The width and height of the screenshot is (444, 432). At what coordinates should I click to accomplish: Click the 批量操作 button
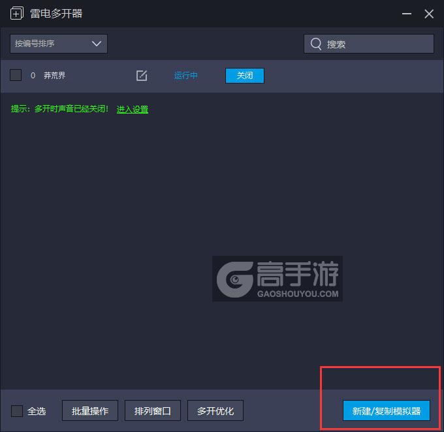(x=90, y=410)
